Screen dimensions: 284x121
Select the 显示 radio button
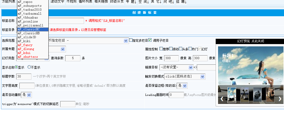click(x=16, y=67)
